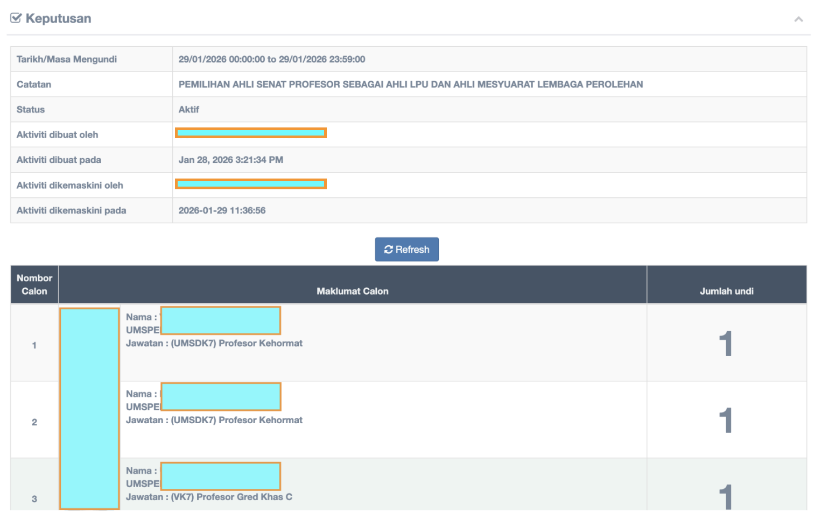This screenshot has width=814, height=527.
Task: Click the Aktiviti dibuat oleh name field
Action: click(x=250, y=133)
